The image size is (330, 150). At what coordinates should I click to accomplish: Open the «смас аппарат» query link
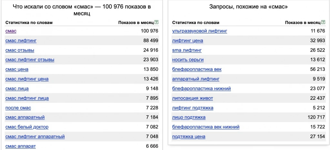[21, 146]
